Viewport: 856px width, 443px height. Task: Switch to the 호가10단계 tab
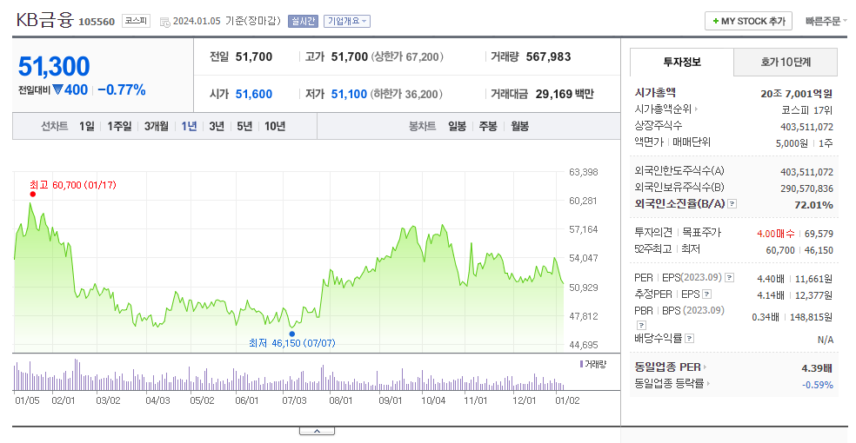click(x=786, y=63)
